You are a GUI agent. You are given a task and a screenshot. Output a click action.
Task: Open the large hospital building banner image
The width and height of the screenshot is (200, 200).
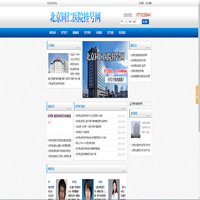[105, 69]
